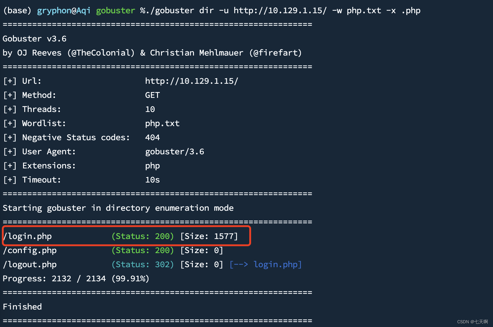Click the Negative Status codes value 404

tap(152, 137)
